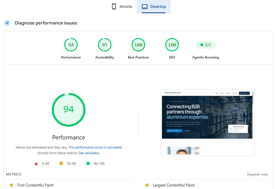Open the Agentic Browsing 2/2 badge
The width and height of the screenshot is (277, 189).
tap(206, 45)
